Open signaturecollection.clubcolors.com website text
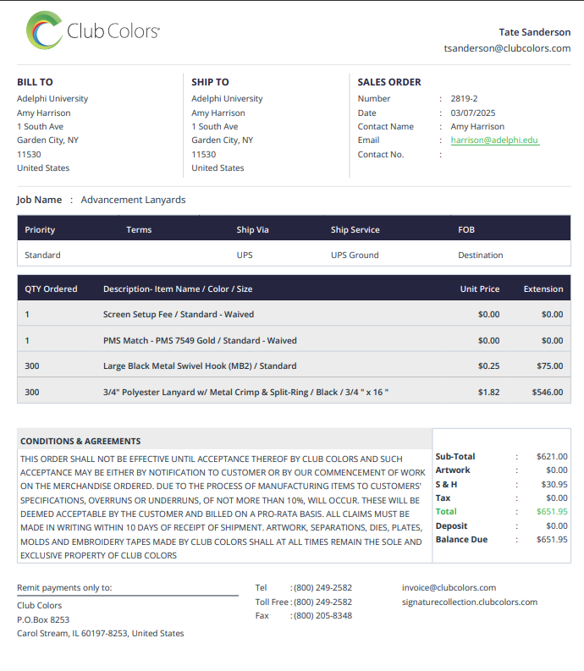The width and height of the screenshot is (584, 671). tap(469, 602)
